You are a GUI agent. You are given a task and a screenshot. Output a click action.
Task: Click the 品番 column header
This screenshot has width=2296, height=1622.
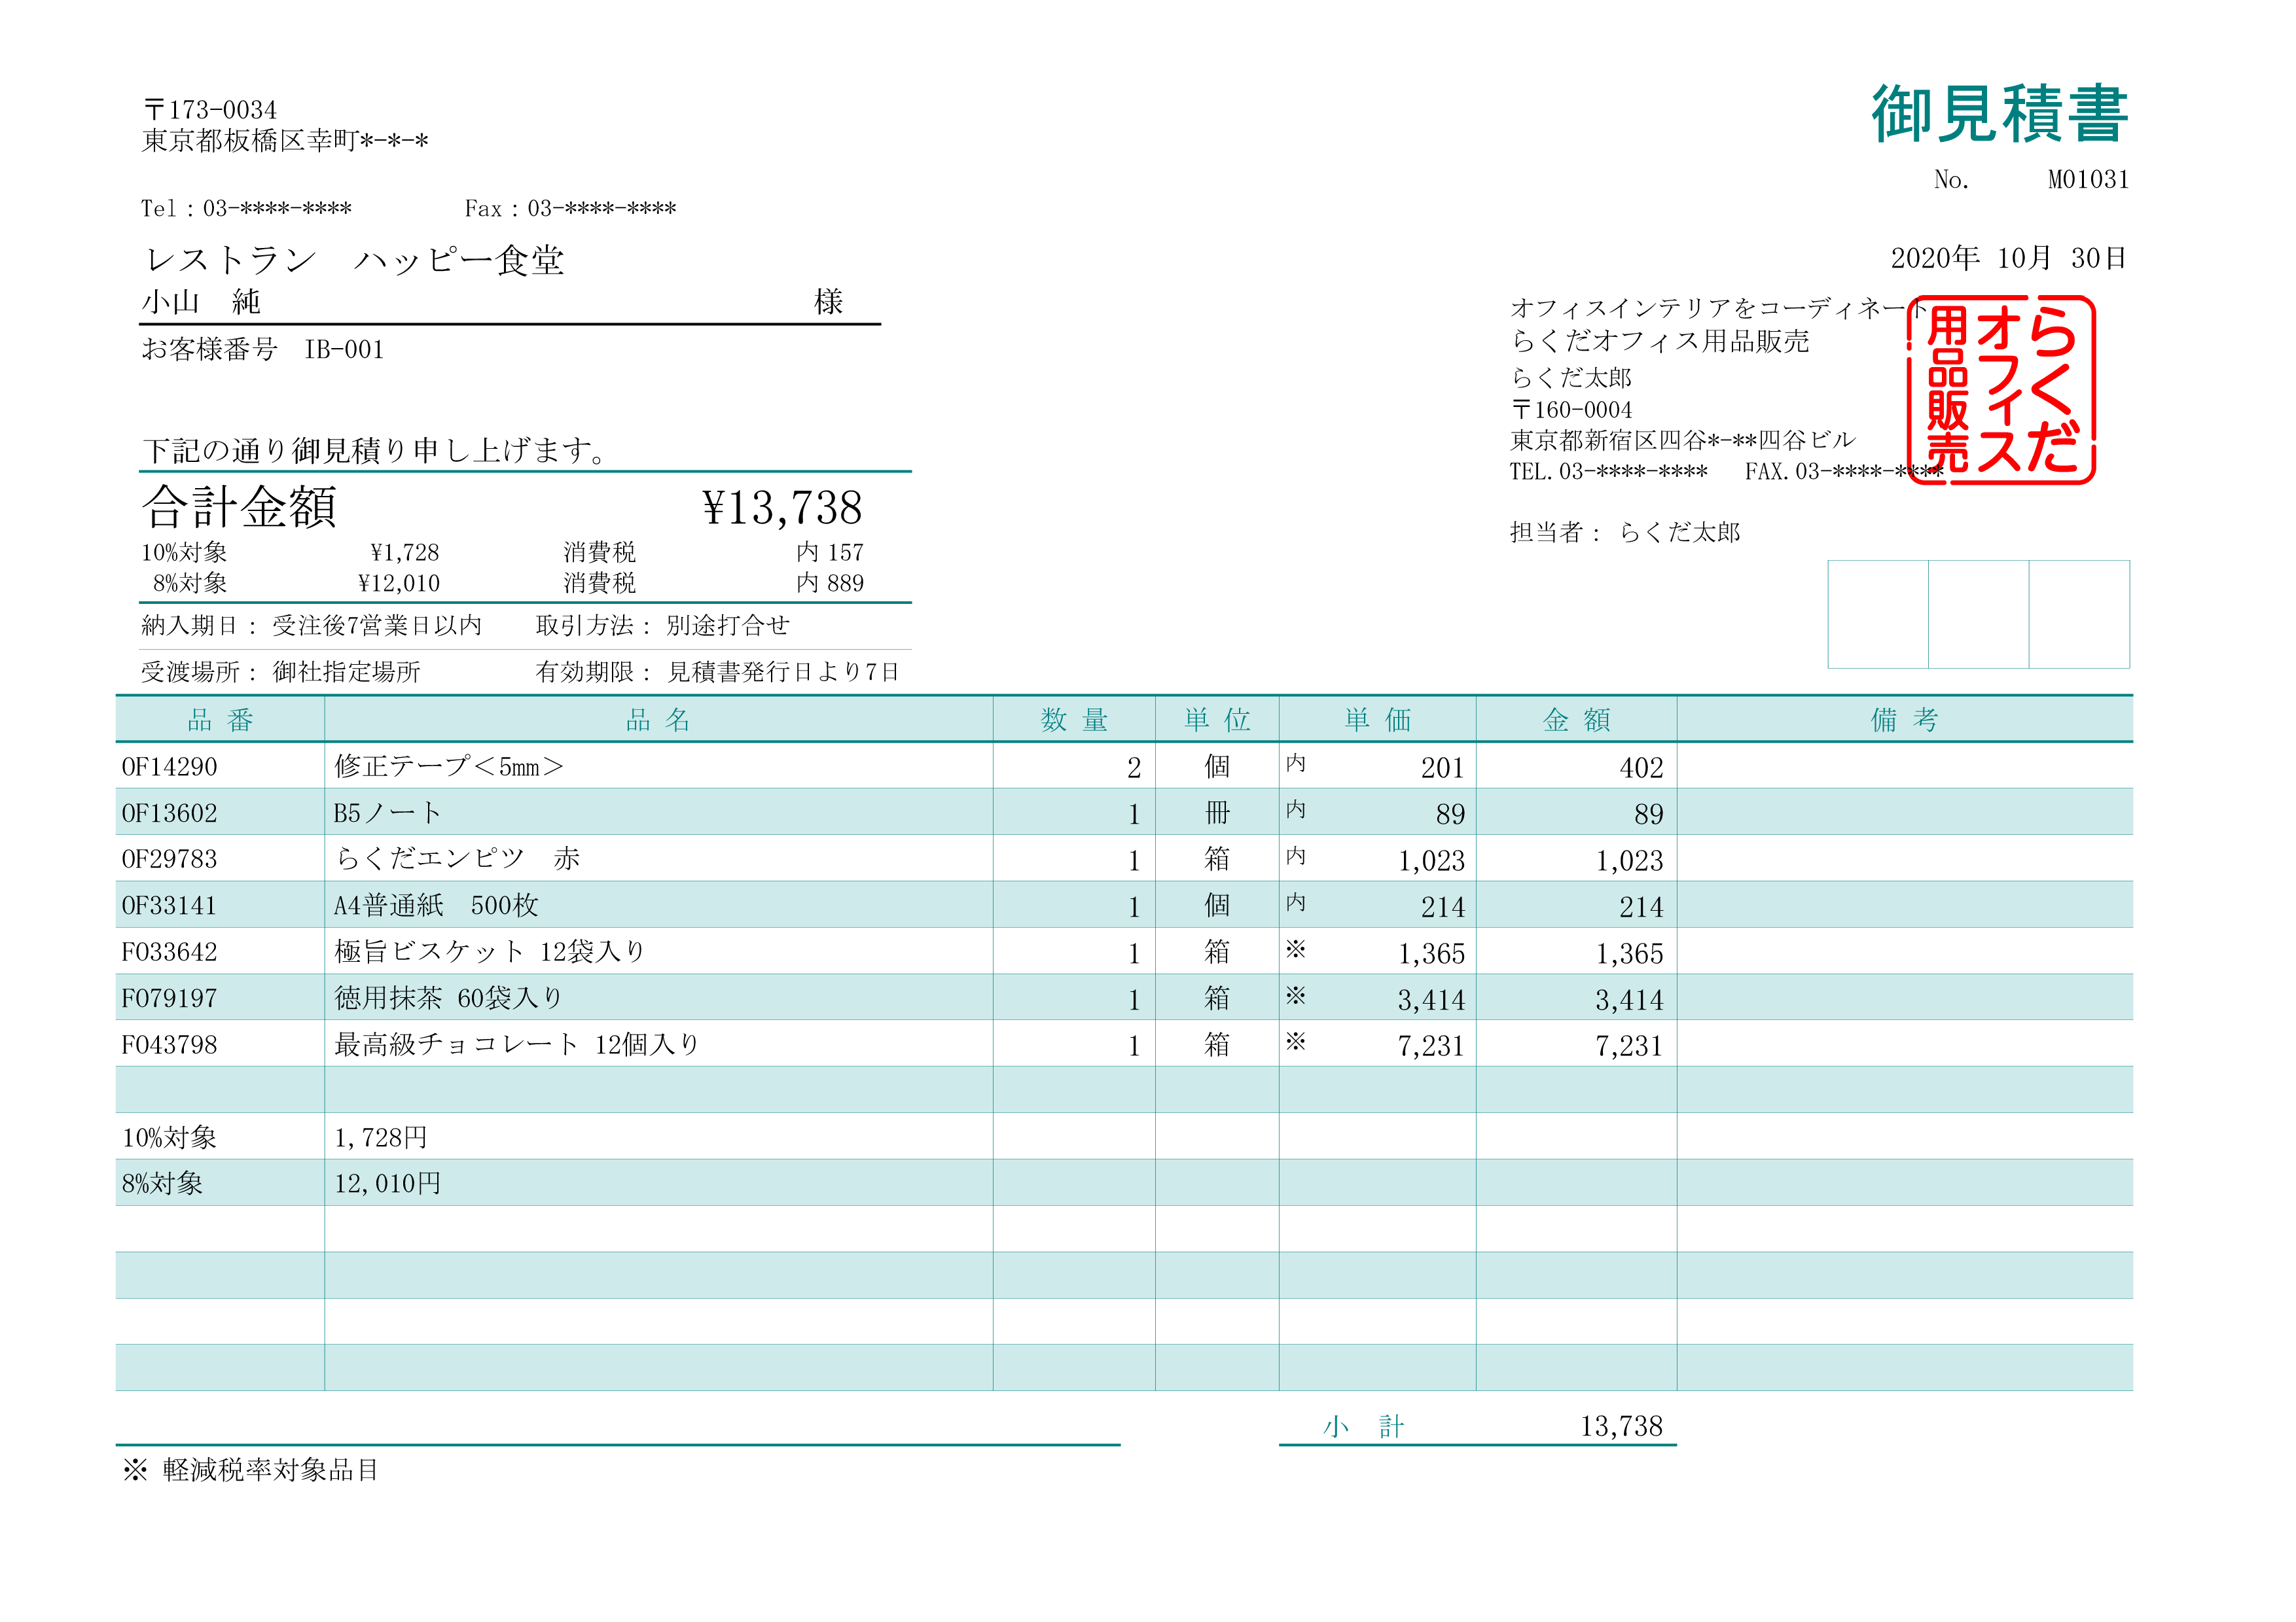[220, 720]
